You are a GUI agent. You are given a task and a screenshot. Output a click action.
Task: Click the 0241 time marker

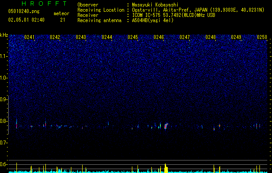[29, 37]
